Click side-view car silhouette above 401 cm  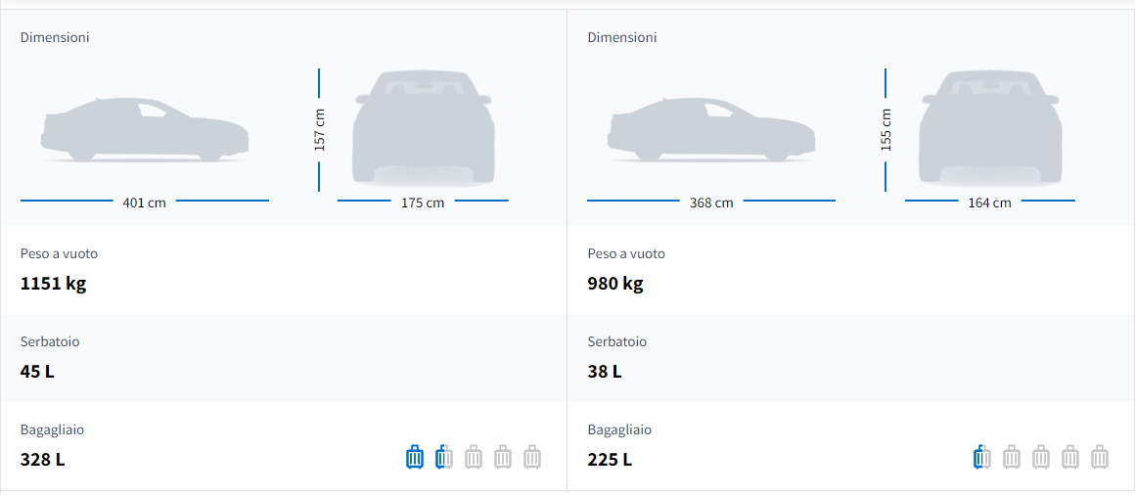tap(145, 129)
